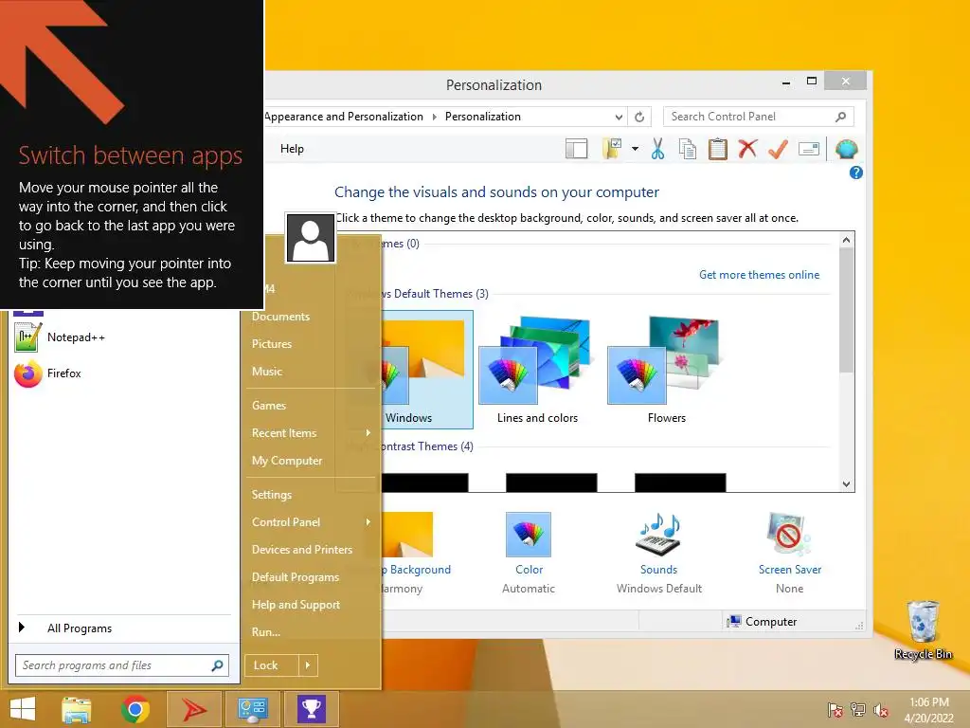970x728 pixels.
Task: Open File Explorer from taskbar
Action: pos(77,709)
